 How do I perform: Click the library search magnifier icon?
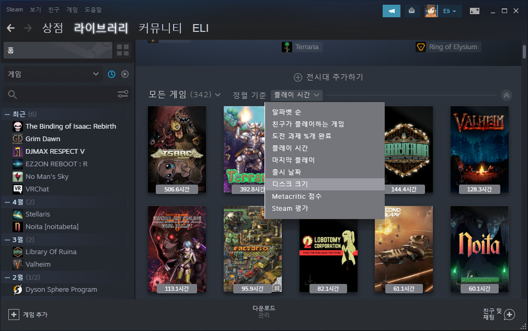tap(13, 95)
